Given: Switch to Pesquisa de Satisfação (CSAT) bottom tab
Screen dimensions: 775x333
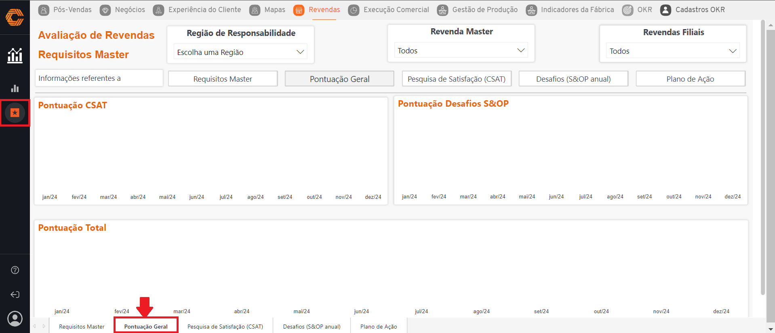Looking at the screenshot, I should click(225, 326).
